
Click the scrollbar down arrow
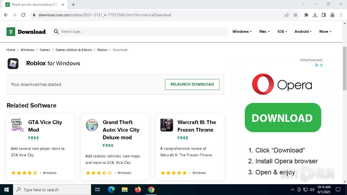[x=345, y=182]
